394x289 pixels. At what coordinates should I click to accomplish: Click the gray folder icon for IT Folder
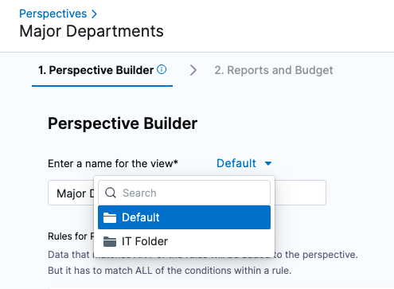pos(110,241)
